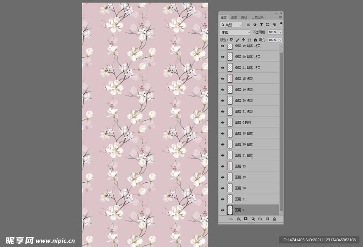This screenshot has width=363, height=247.
Task: Click the link layers icon
Action: pyautogui.click(x=231, y=219)
